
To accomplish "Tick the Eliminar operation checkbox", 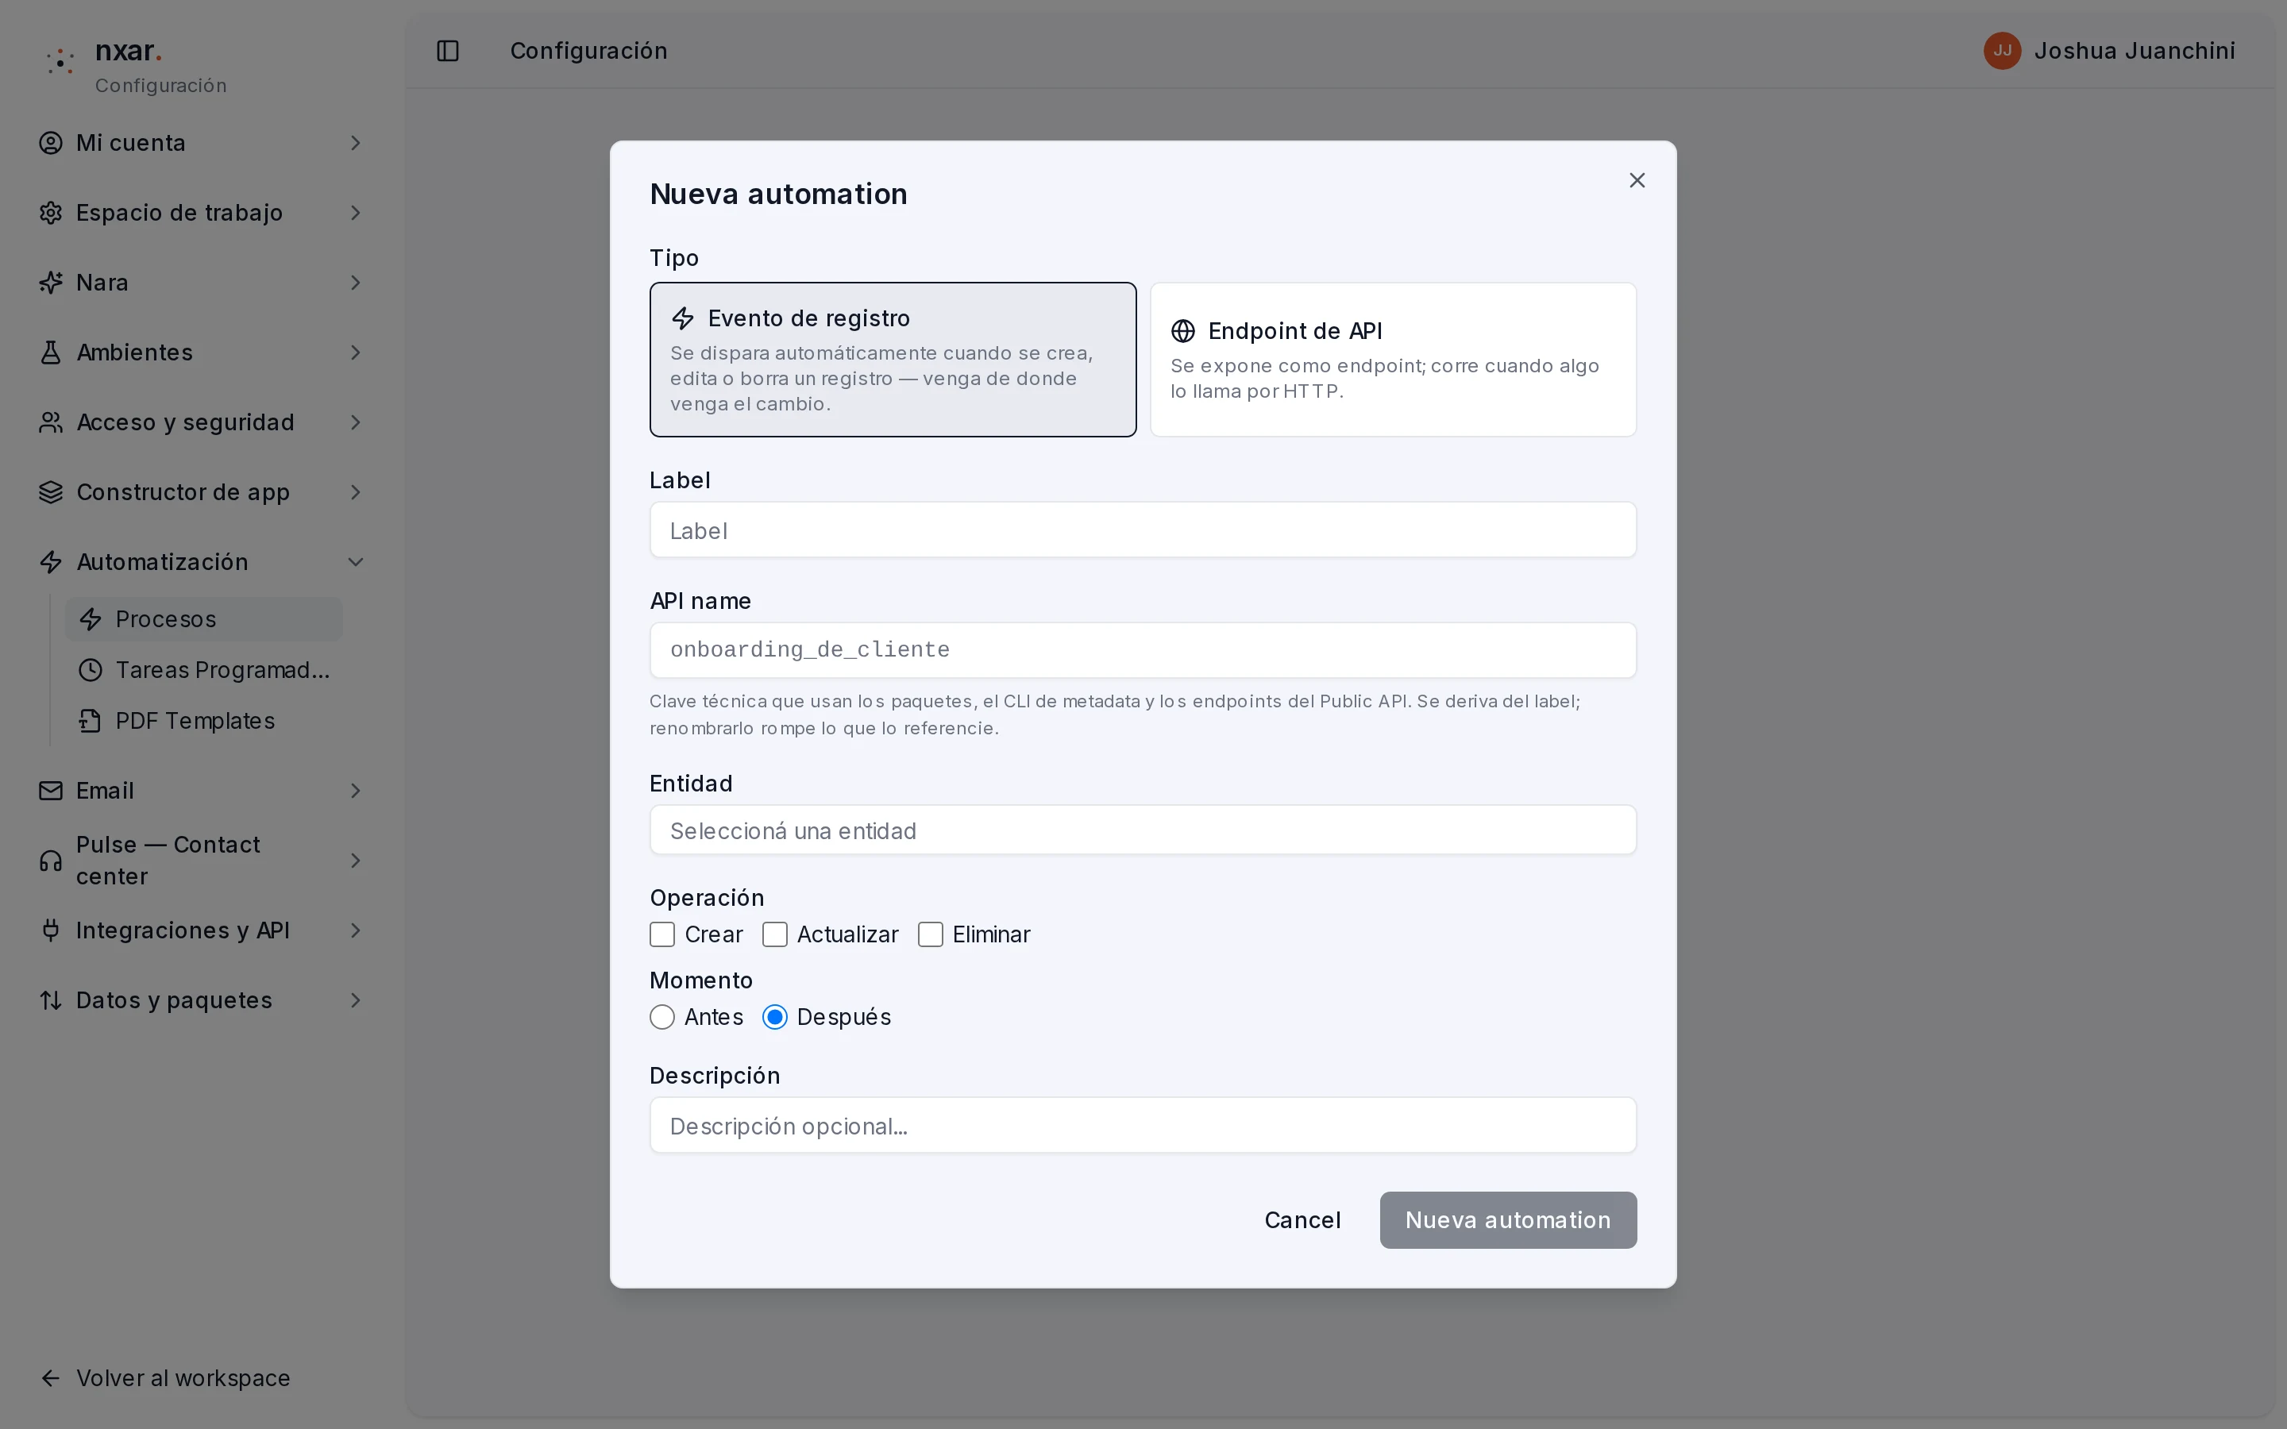I will pyautogui.click(x=931, y=934).
